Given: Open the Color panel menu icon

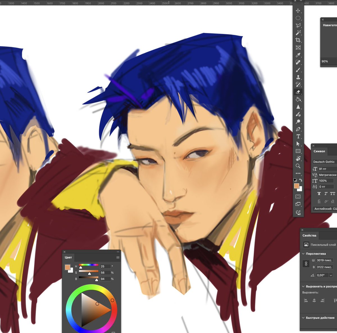Looking at the screenshot, I should coord(118,257).
